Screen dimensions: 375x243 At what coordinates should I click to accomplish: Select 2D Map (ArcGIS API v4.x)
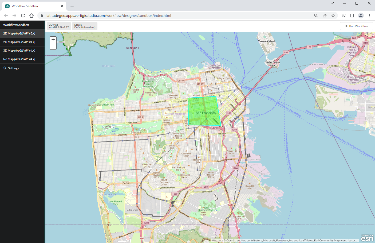click(x=19, y=42)
